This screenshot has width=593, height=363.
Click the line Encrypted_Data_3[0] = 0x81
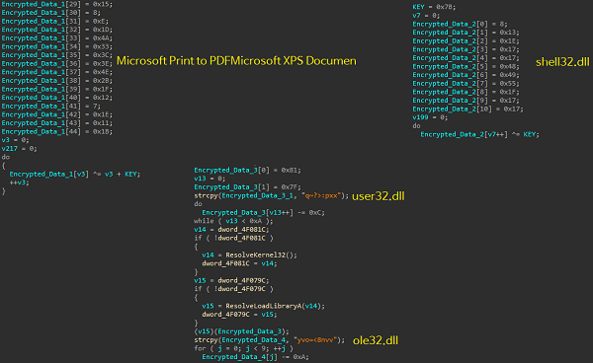(x=247, y=171)
